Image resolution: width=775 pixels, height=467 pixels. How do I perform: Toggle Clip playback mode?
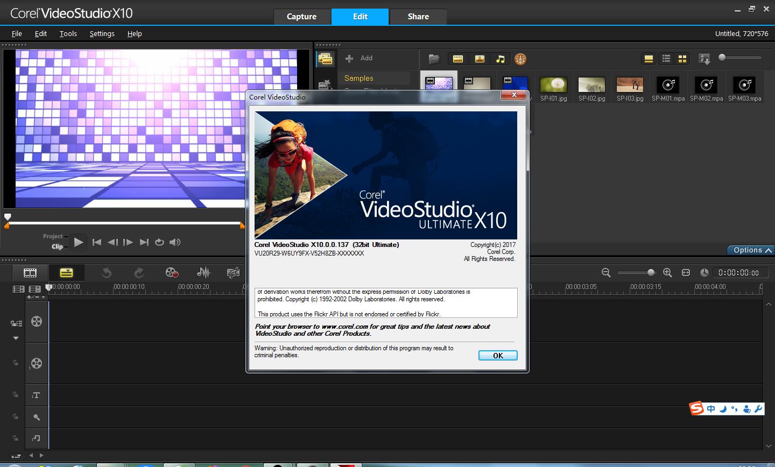pyautogui.click(x=57, y=246)
